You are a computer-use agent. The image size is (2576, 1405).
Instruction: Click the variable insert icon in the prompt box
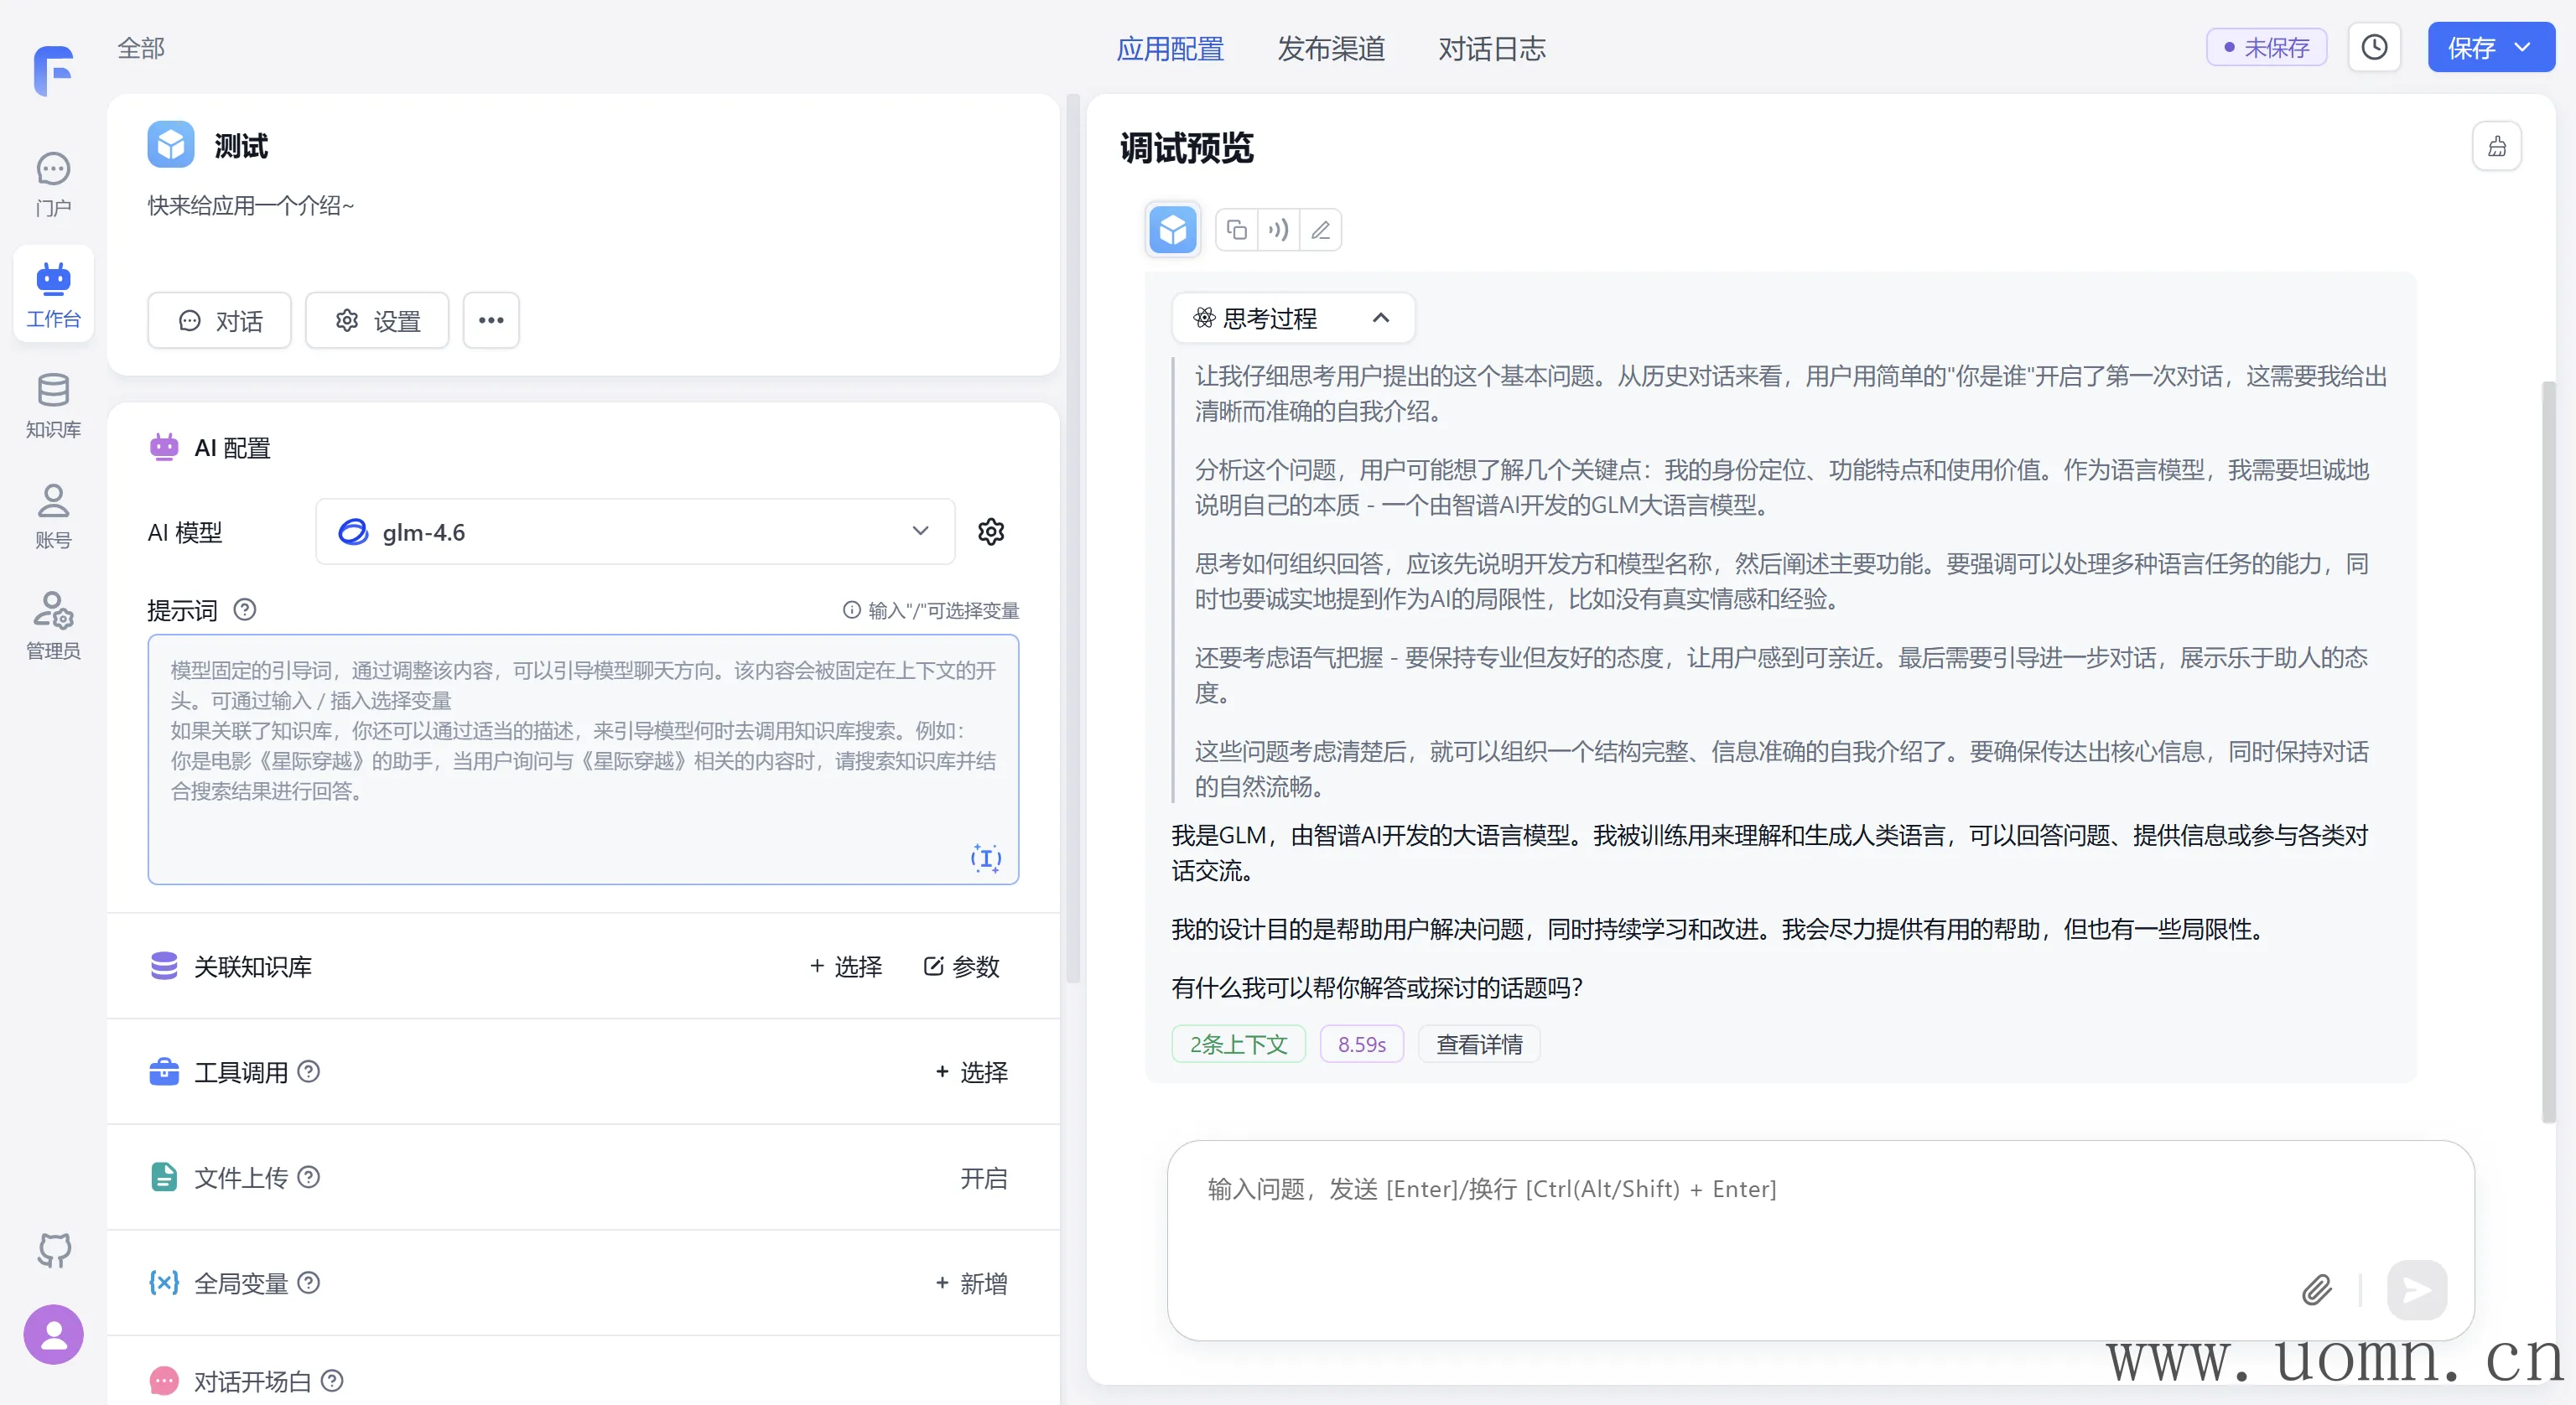[985, 857]
